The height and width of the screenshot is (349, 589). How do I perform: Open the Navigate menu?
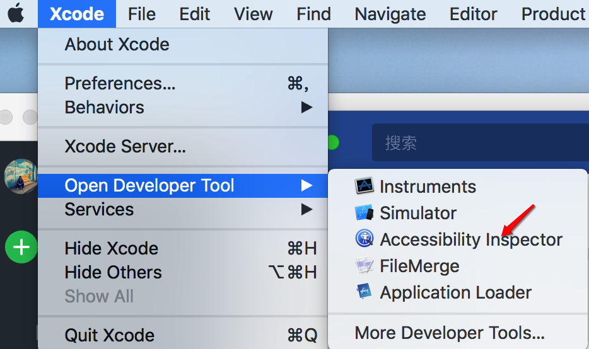(x=390, y=14)
